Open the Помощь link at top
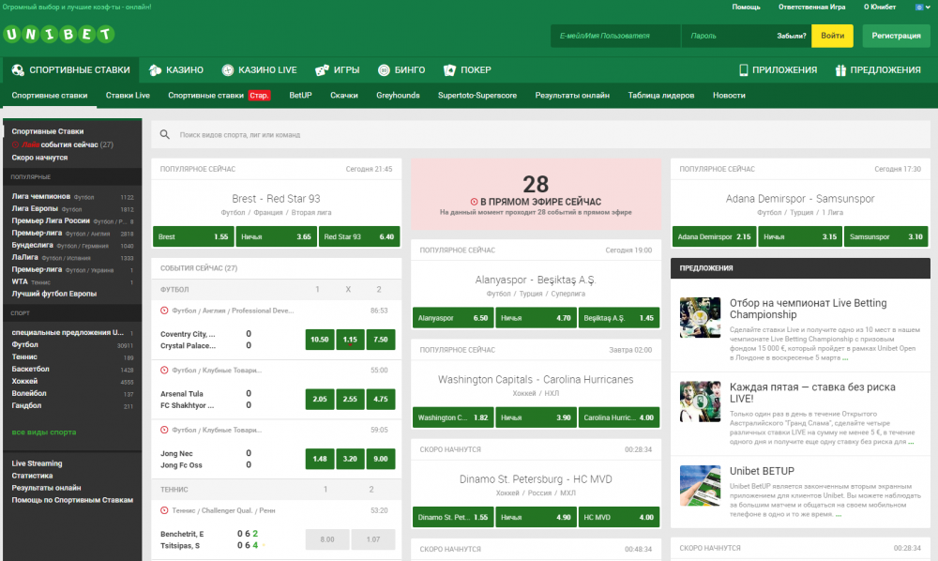This screenshot has width=938, height=561. 746,8
